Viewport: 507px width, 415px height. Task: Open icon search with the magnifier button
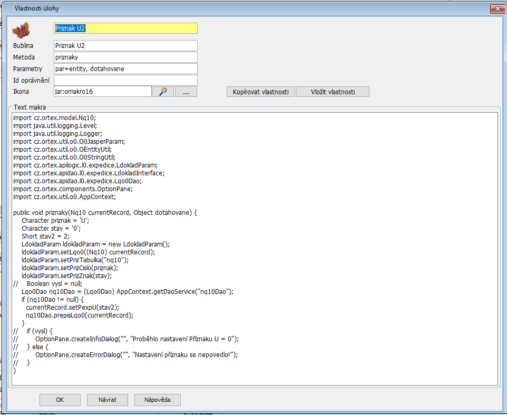coord(162,92)
